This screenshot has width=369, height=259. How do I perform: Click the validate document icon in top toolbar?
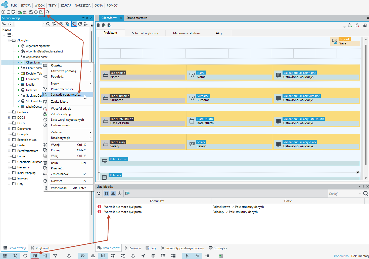pyautogui.click(x=41, y=12)
